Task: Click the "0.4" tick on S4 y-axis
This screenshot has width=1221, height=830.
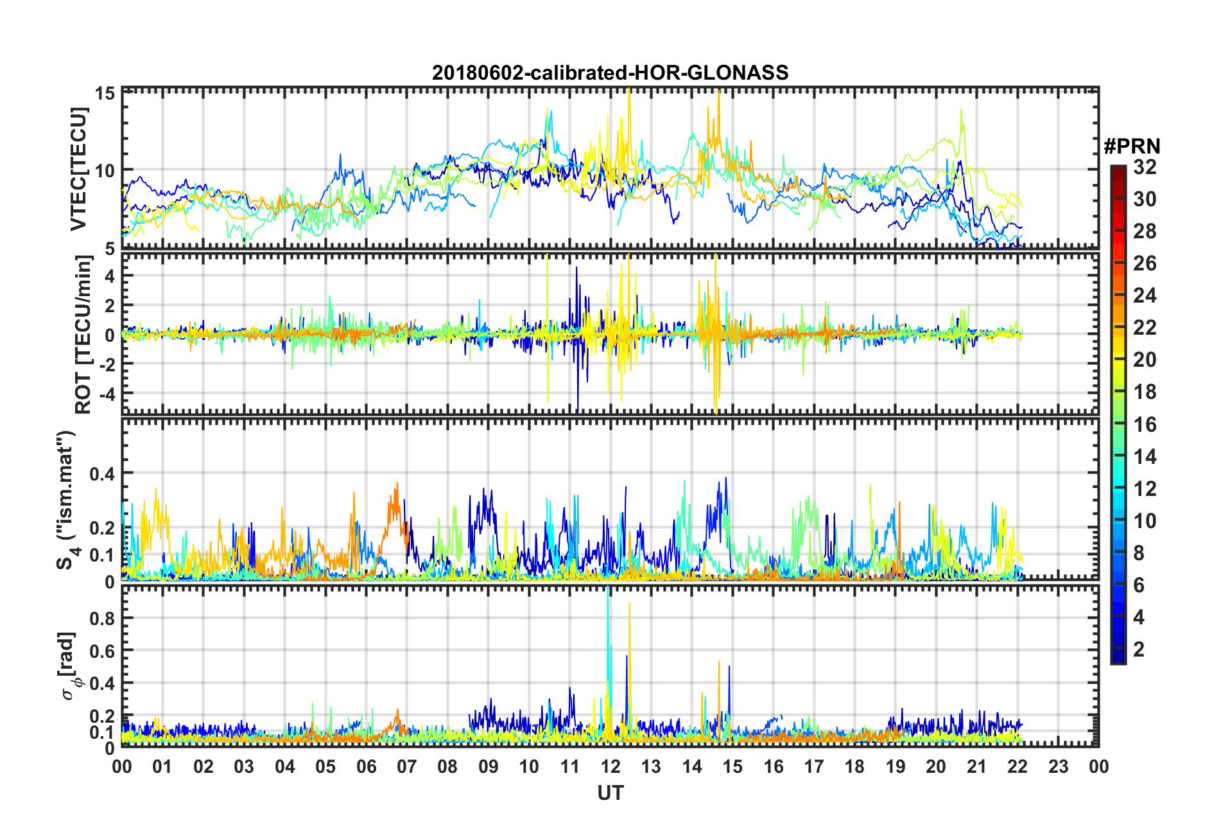Action: pyautogui.click(x=102, y=474)
